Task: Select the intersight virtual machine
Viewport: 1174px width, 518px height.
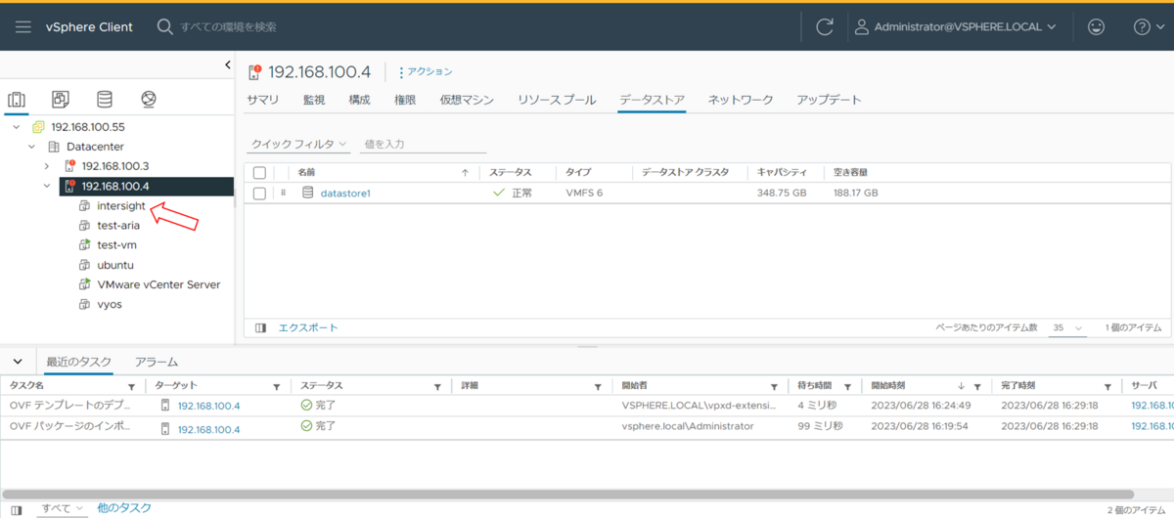Action: 121,206
